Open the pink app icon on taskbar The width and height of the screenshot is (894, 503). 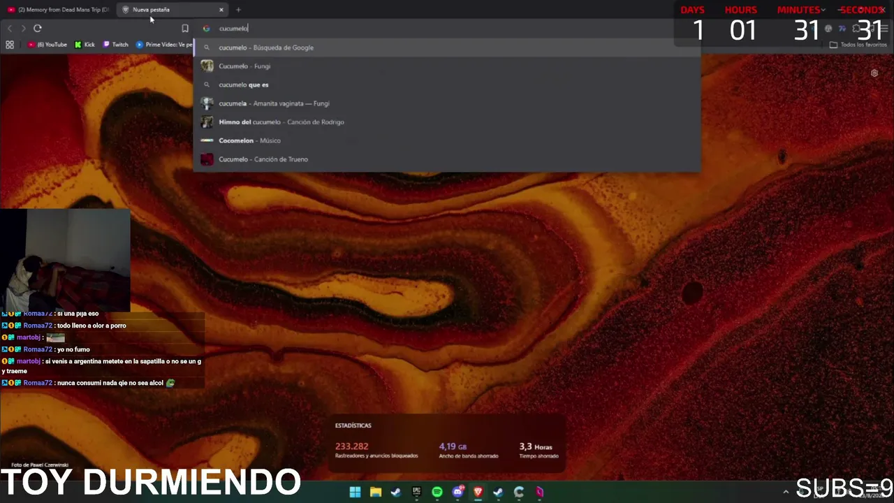point(539,492)
